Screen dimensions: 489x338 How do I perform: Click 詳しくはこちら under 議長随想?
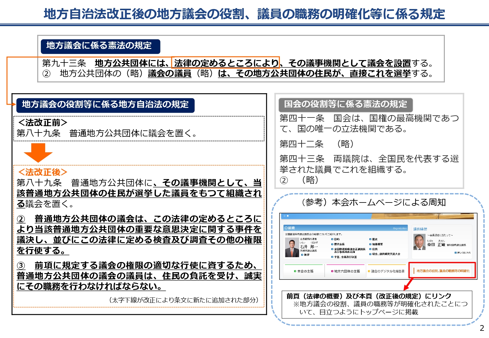(x=464, y=253)
